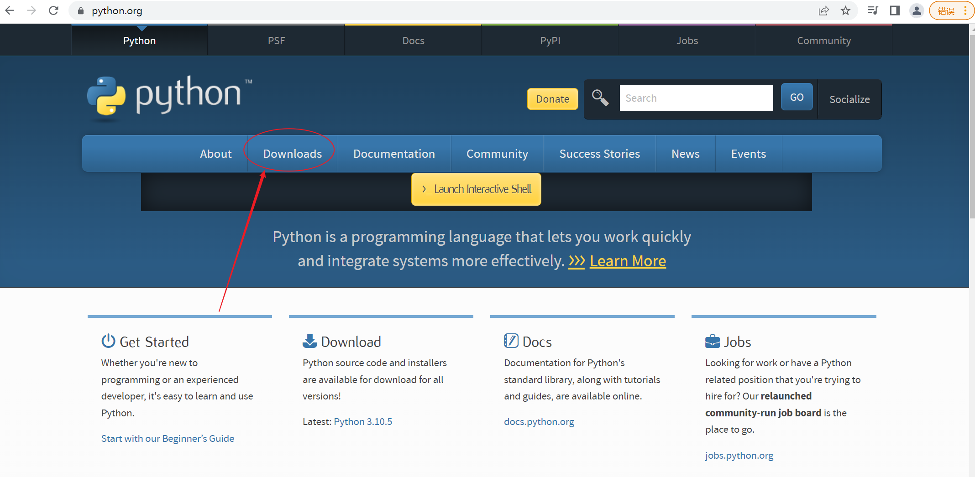Click the Download section heading
The height and width of the screenshot is (477, 975).
(351, 342)
